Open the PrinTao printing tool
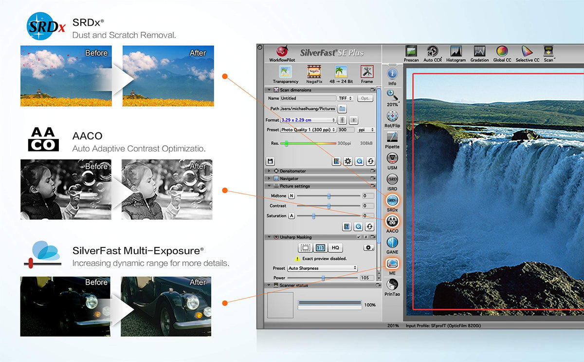Image resolution: width=584 pixels, height=362 pixels. 392,285
